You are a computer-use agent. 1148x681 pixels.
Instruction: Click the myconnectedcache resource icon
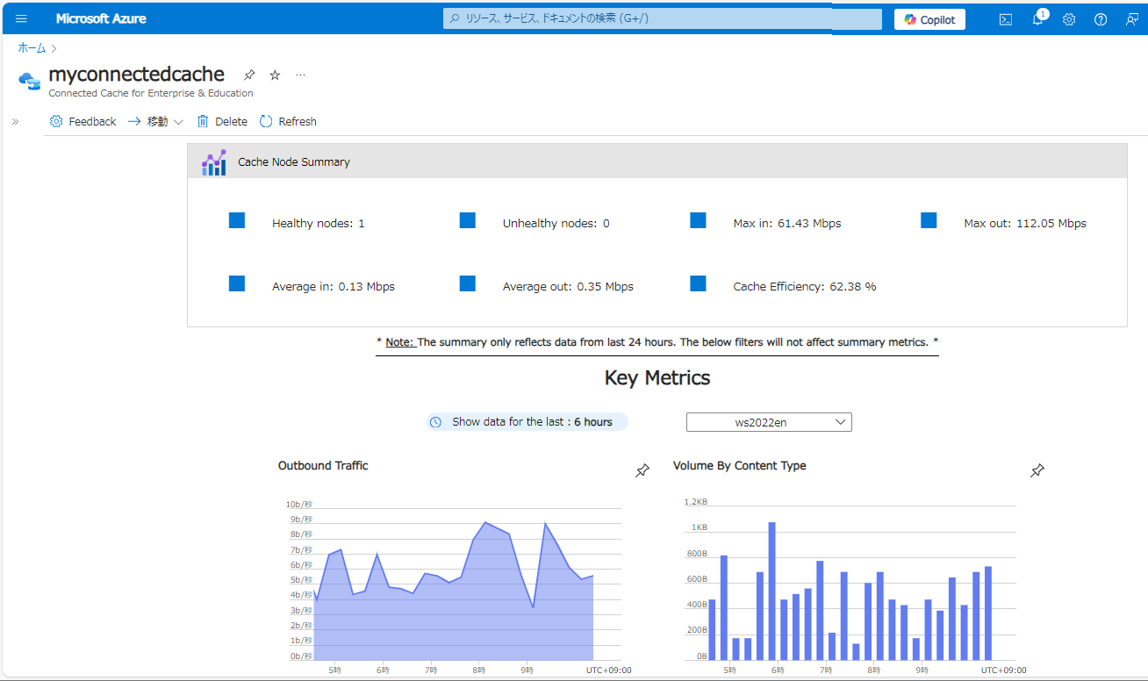[x=30, y=80]
